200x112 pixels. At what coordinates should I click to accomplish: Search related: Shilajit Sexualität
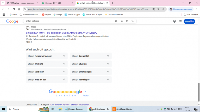[91, 56]
